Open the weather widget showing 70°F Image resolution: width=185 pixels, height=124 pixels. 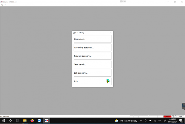pyautogui.click(x=126, y=121)
